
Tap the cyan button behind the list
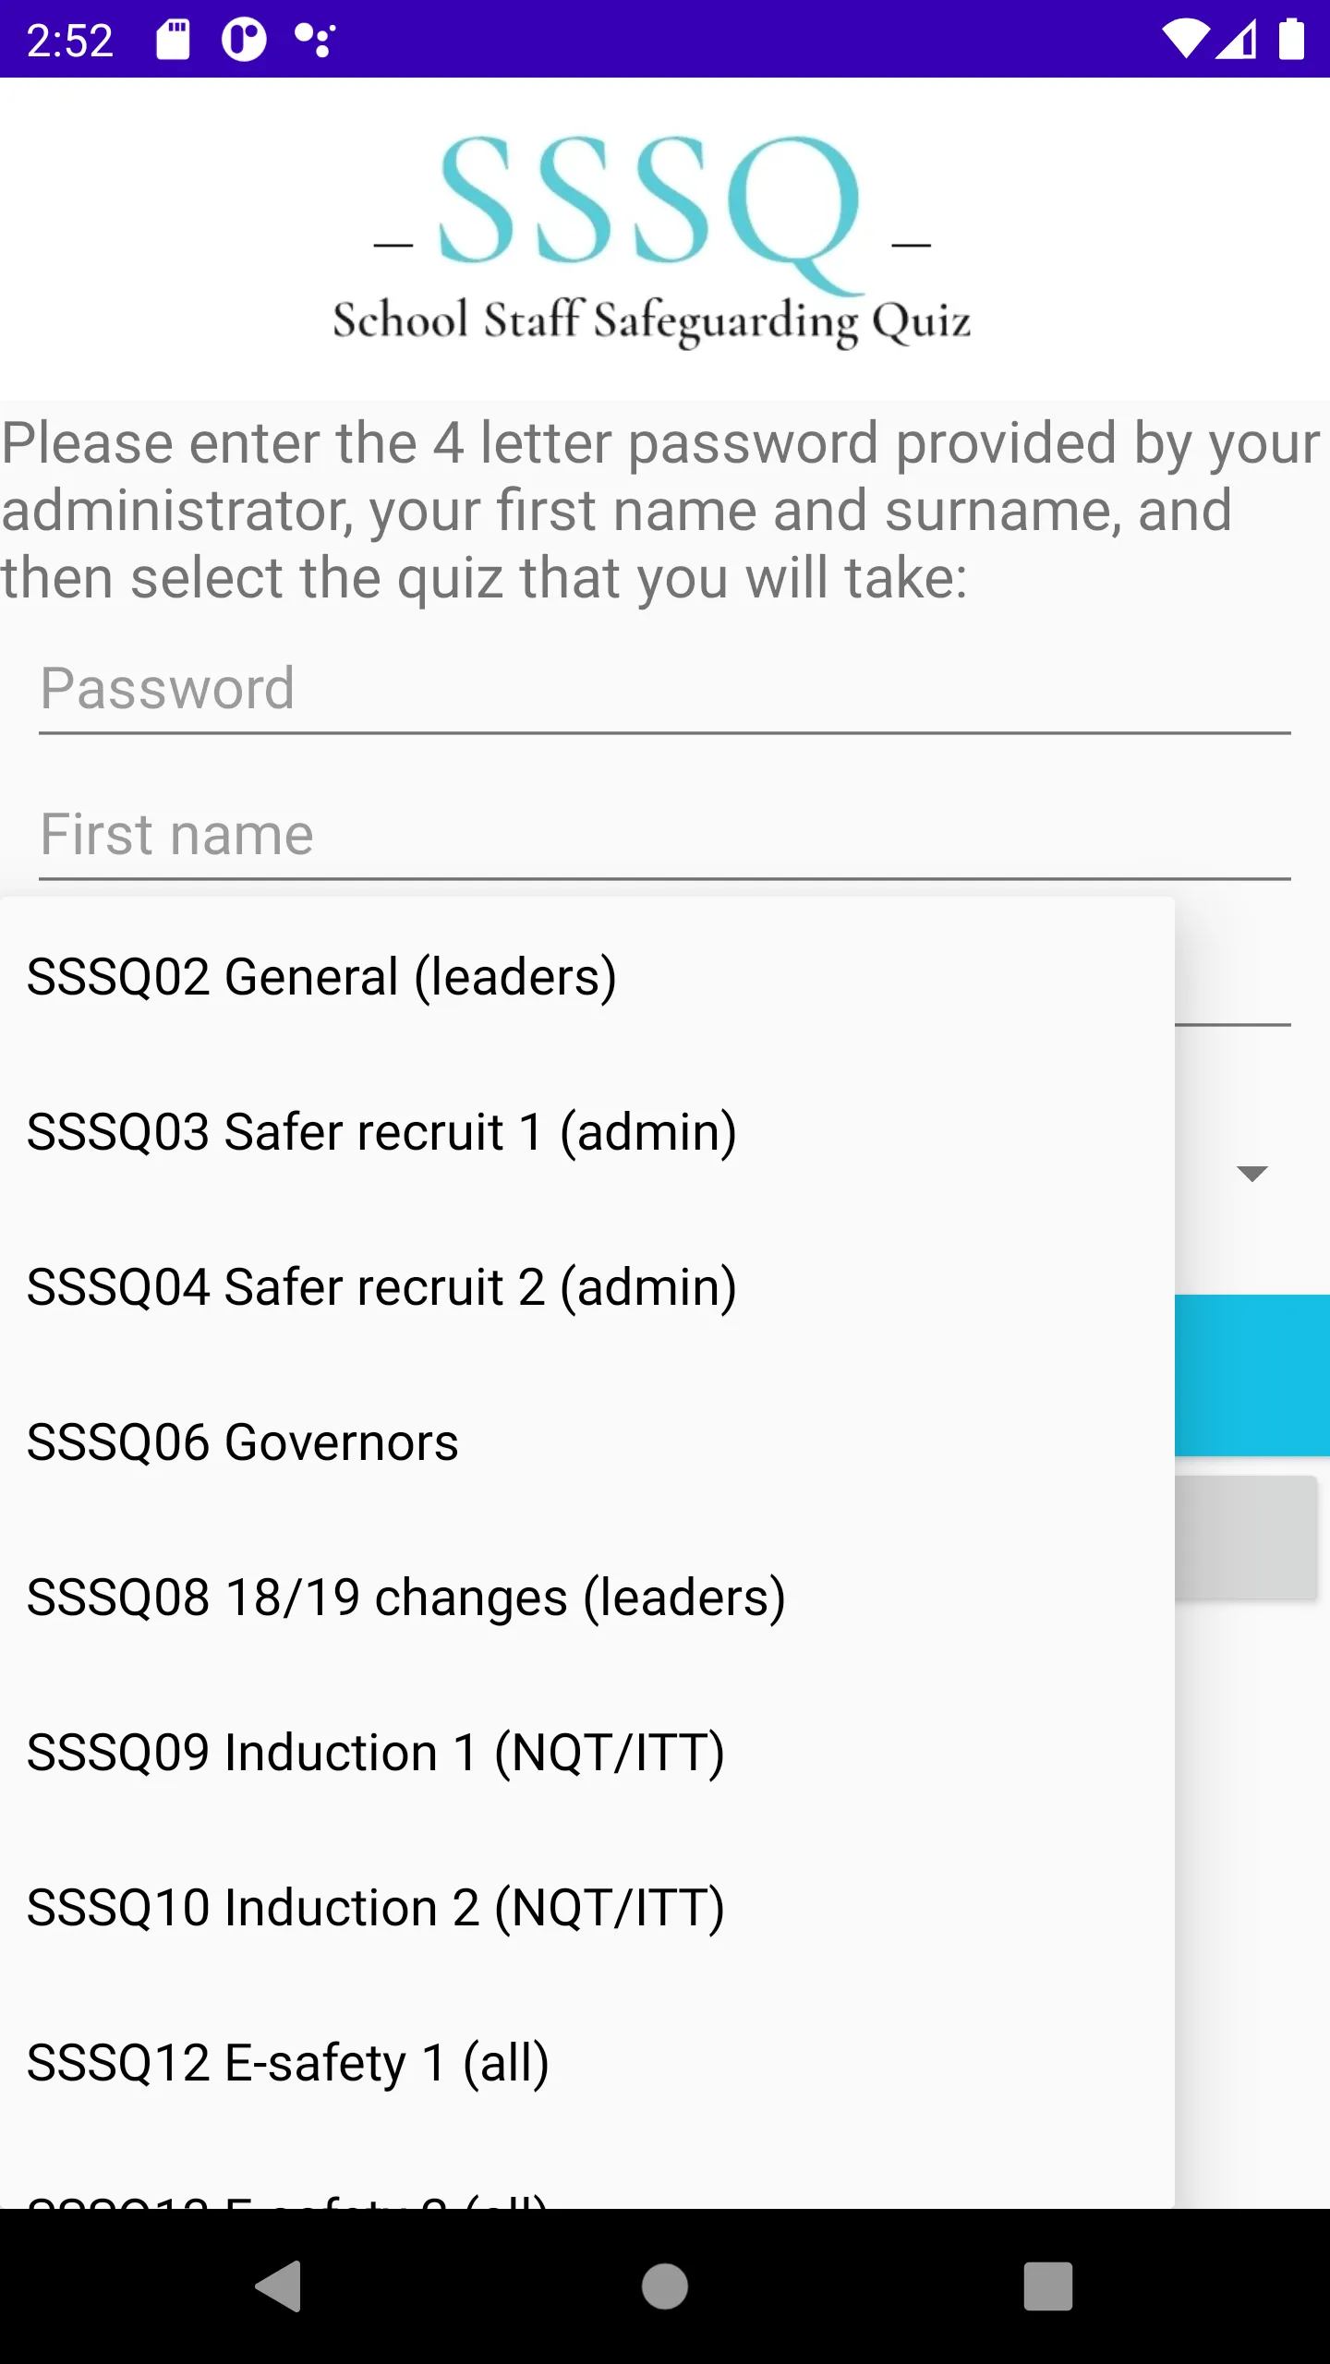[x=1252, y=1375]
